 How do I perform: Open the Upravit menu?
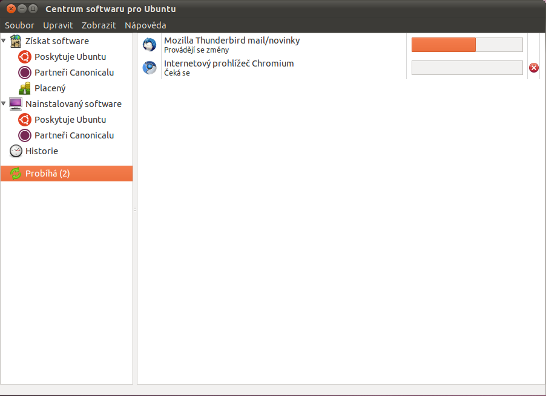(x=58, y=25)
